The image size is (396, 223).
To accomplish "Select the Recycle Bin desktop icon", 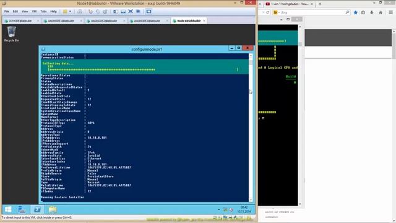I will tap(11, 34).
